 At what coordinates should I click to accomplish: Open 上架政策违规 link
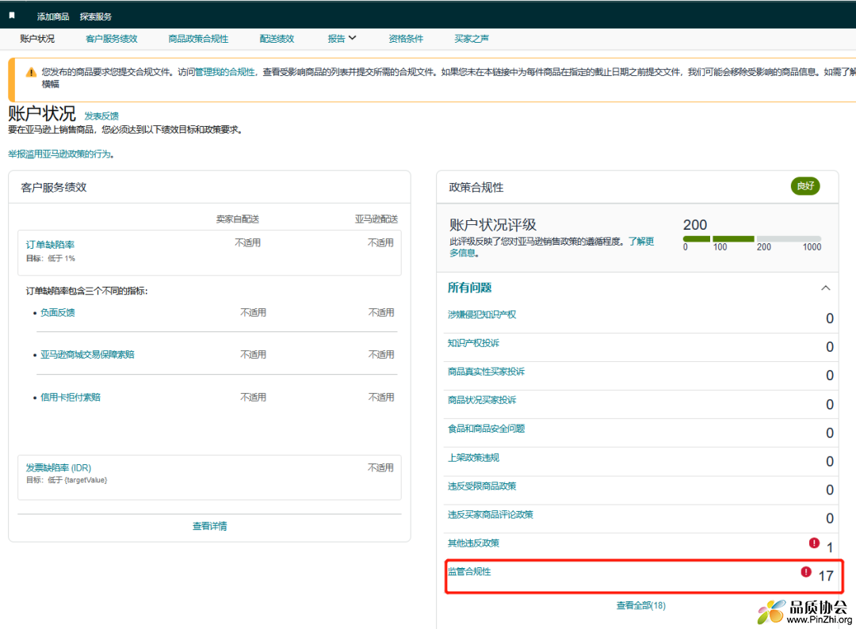coord(473,458)
